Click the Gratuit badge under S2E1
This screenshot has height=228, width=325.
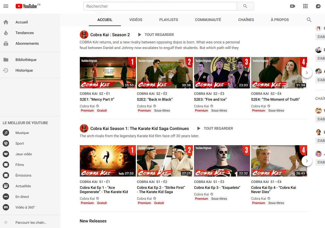pyautogui.click(x=102, y=111)
